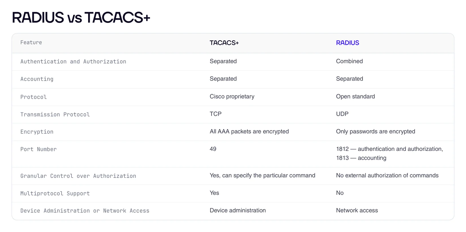466x232 pixels.
Task: Click the 'Device administration' cell
Action: [238, 210]
